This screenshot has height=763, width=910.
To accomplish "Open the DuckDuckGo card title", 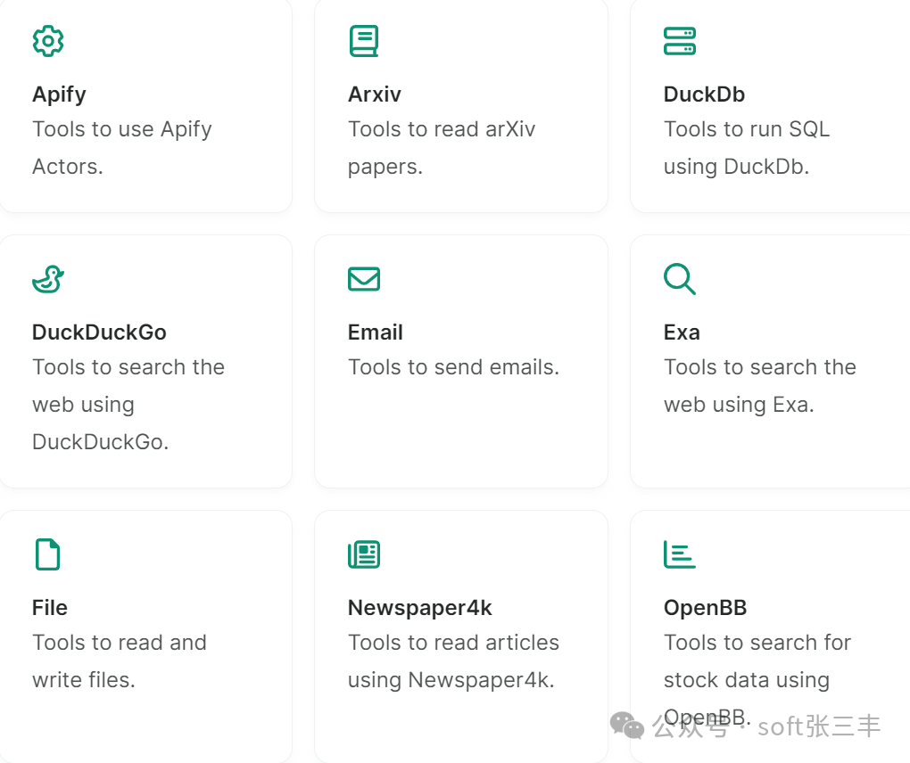I will tap(99, 332).
